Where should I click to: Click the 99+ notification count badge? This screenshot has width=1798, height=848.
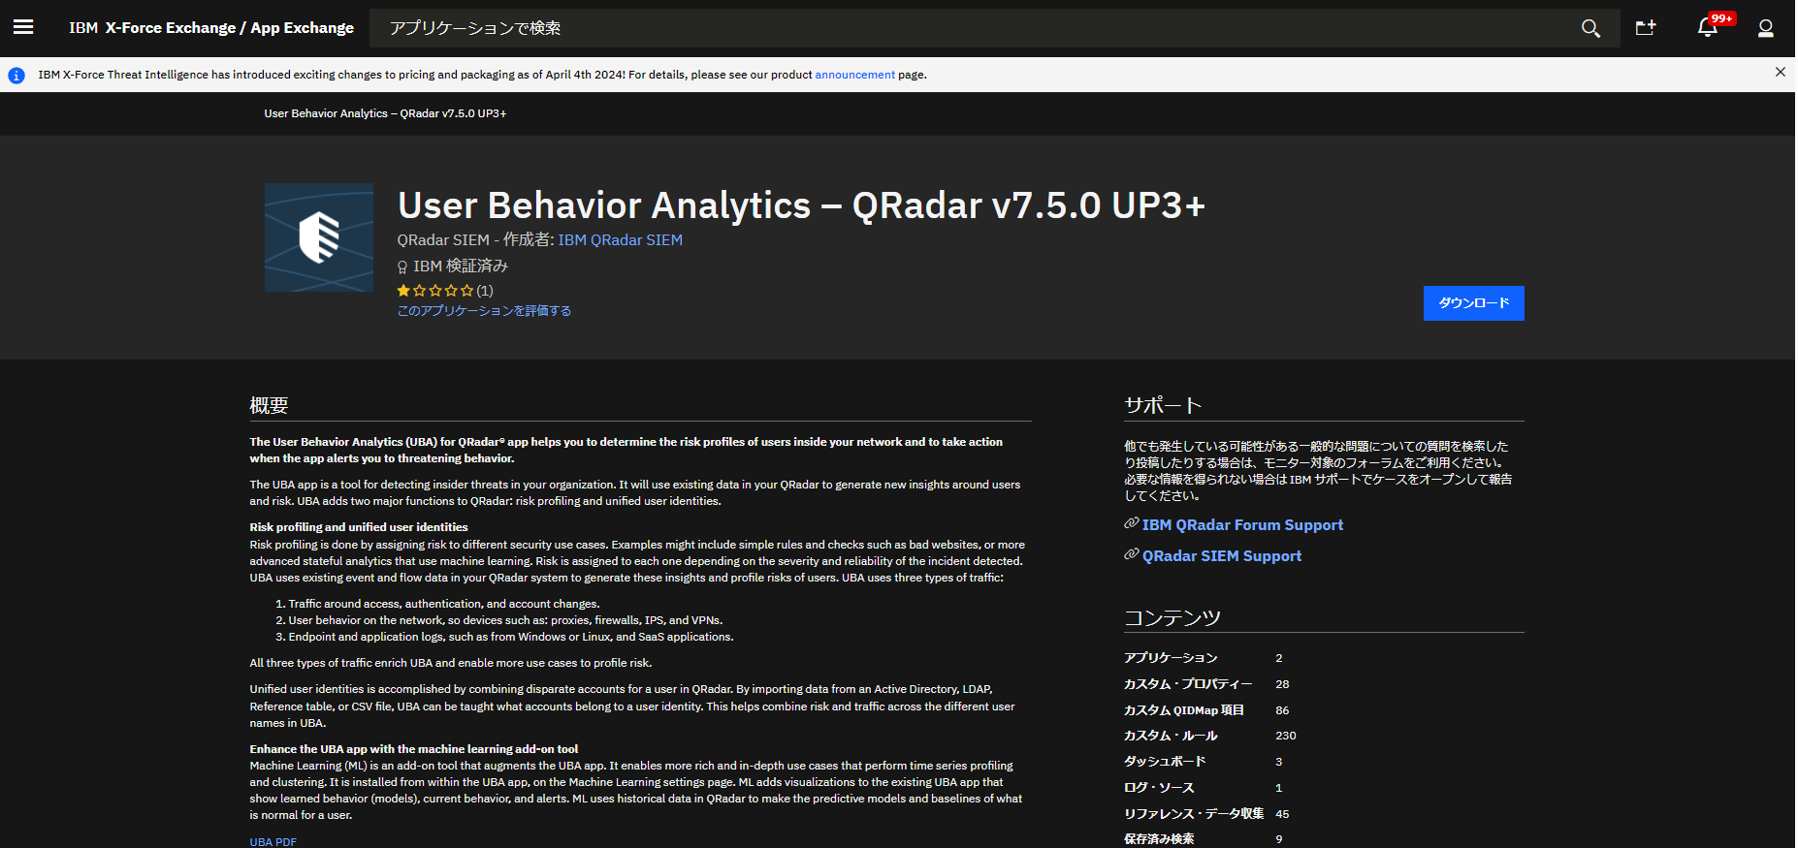(x=1722, y=18)
